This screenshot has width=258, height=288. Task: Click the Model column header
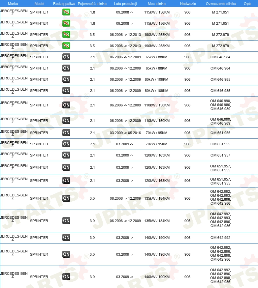(x=39, y=4)
